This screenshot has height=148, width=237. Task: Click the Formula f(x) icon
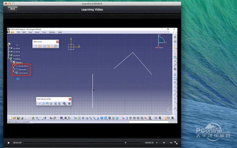coord(51,118)
